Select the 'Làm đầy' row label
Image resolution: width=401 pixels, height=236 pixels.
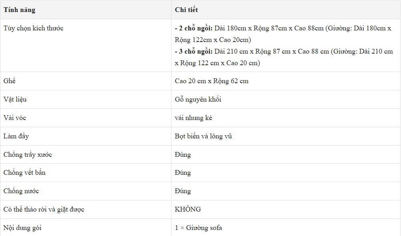(16, 136)
